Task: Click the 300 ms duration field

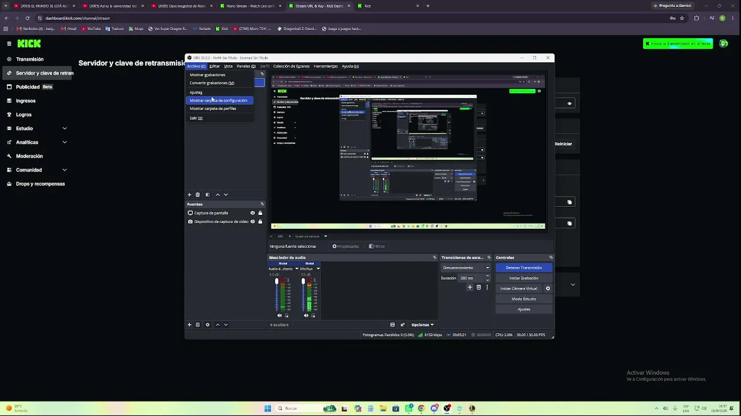Action: (471, 278)
